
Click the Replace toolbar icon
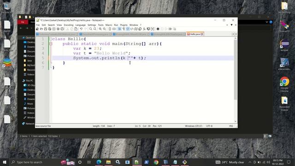click(x=95, y=29)
